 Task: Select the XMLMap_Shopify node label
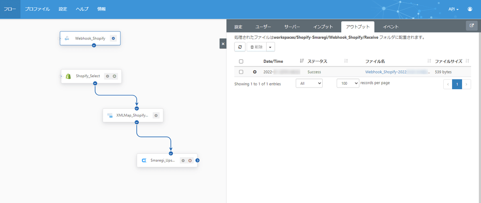132,115
